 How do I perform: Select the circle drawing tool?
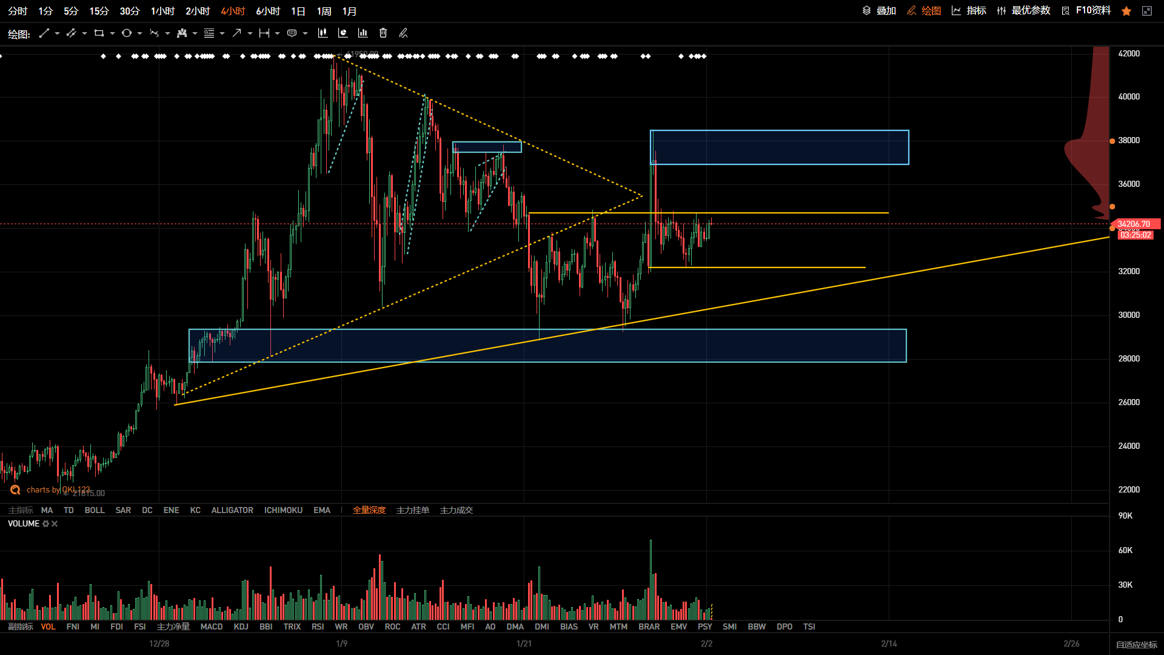click(x=126, y=33)
